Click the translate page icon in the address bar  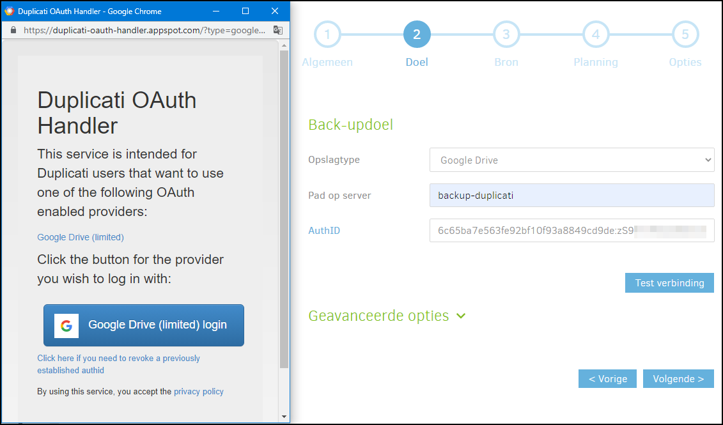pos(278,31)
